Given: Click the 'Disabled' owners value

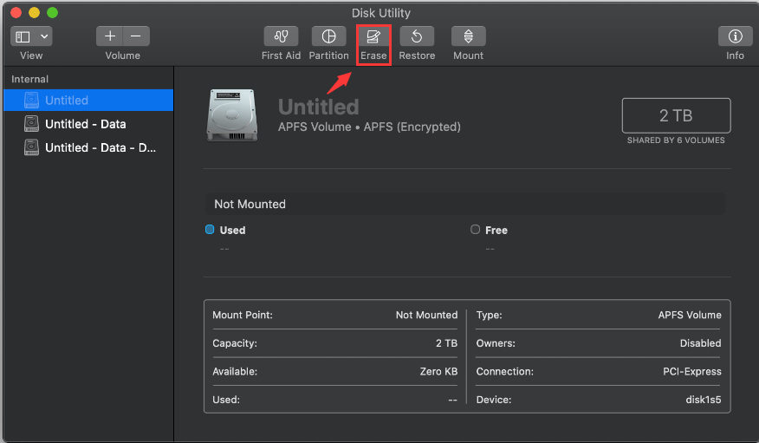Looking at the screenshot, I should tap(700, 343).
